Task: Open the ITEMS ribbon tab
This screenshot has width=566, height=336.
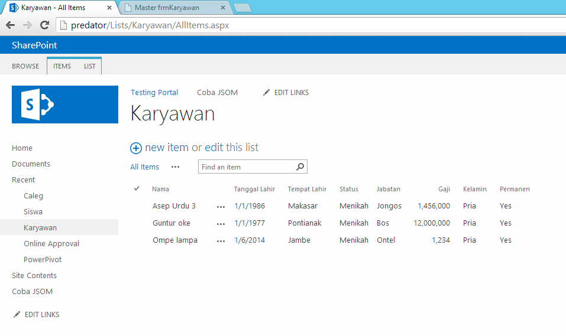Action: (x=62, y=66)
